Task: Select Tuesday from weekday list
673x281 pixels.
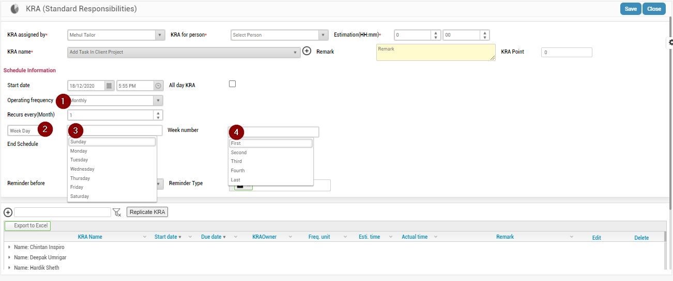Action: [x=112, y=160]
